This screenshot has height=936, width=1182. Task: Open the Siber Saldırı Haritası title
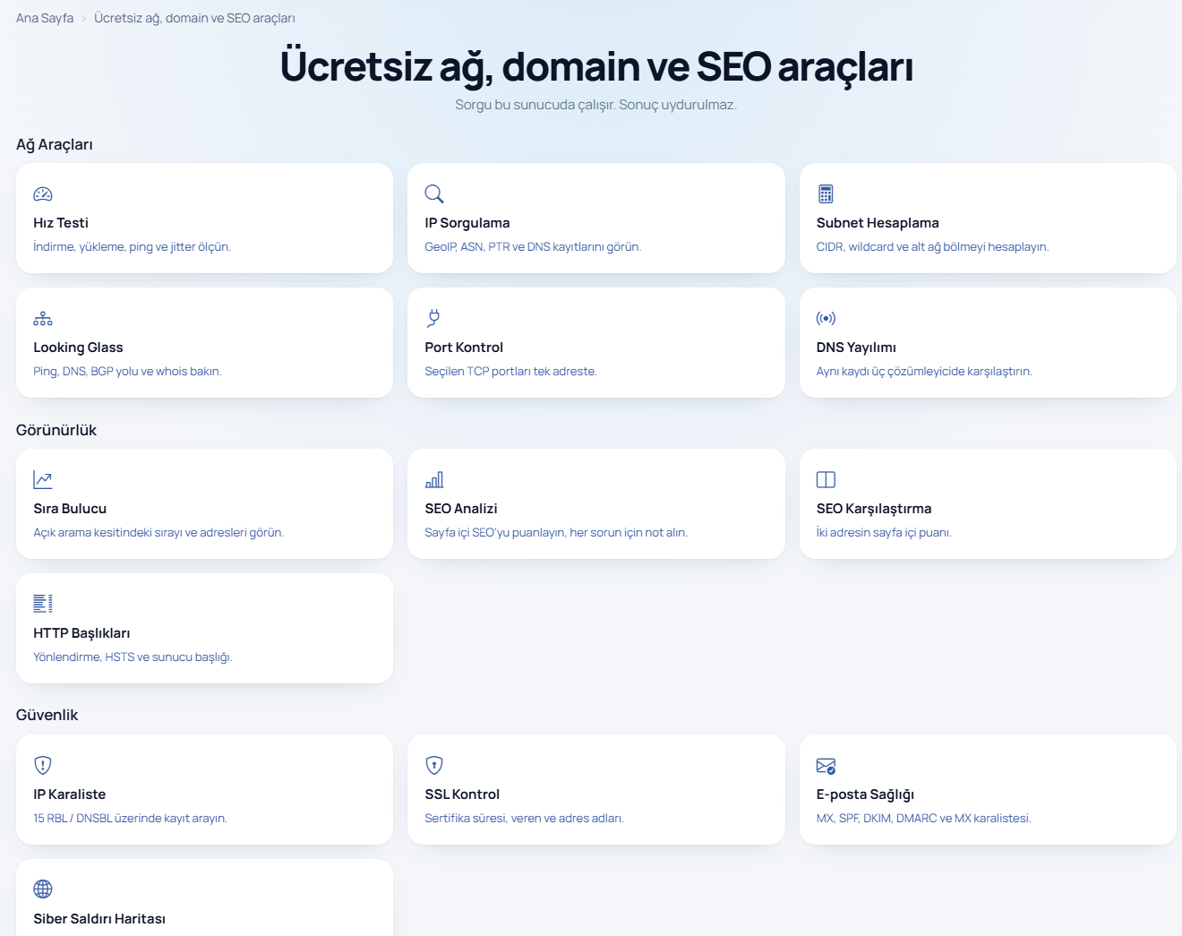(99, 919)
